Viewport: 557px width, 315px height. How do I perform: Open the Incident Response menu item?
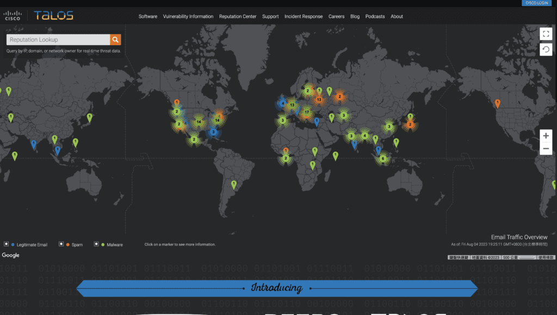click(304, 16)
